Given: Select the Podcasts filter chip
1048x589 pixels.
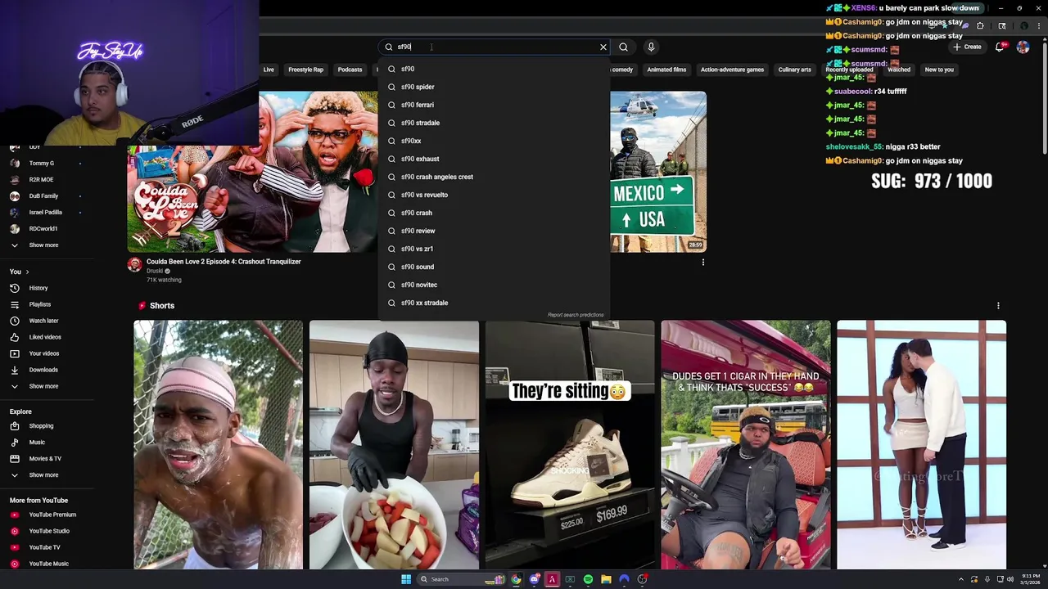Looking at the screenshot, I should point(350,70).
